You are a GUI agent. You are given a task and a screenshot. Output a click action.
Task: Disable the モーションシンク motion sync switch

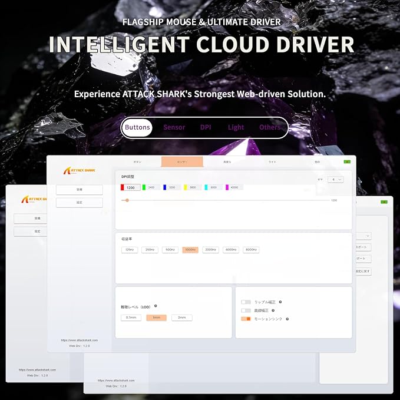[246, 319]
